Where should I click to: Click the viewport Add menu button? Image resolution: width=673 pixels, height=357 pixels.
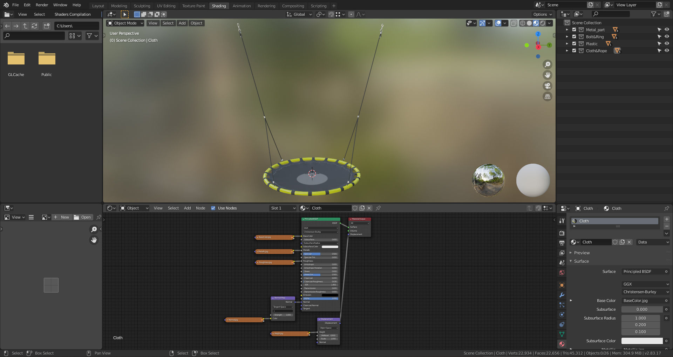tap(182, 23)
